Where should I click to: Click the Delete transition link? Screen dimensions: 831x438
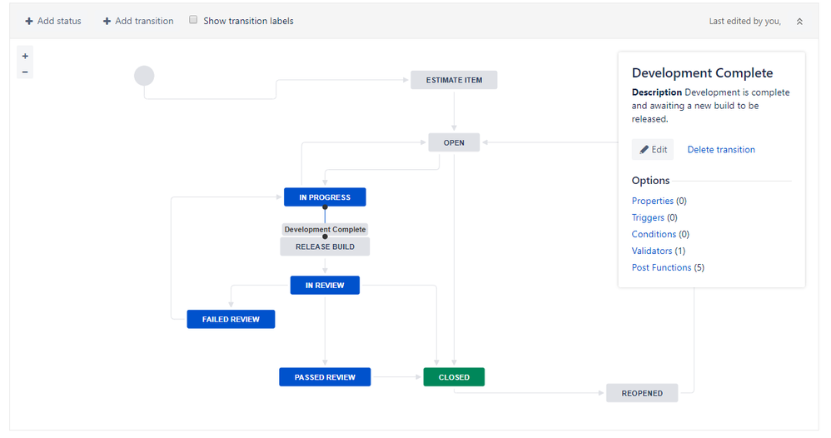721,150
